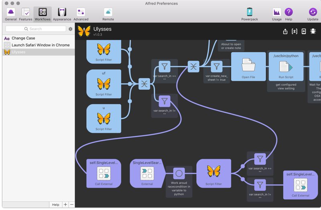This screenshot has width=321, height=210.
Task: Select the Ulysses workflow in sidebar
Action: click(39, 52)
